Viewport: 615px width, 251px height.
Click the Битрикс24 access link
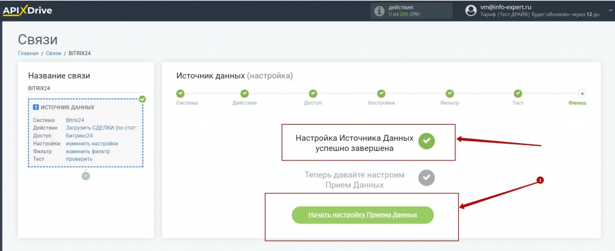click(79, 135)
